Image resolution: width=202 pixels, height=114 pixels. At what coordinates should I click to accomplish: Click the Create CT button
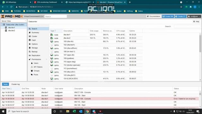tap(181, 16)
